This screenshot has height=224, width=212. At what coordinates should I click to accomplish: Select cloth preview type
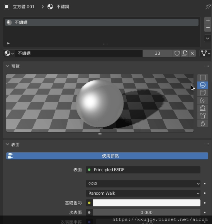click(x=203, y=116)
